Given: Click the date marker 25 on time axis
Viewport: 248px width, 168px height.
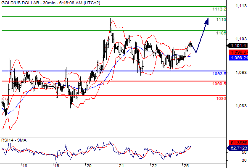Looking at the screenshot, I should [186, 166].
